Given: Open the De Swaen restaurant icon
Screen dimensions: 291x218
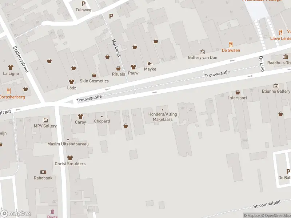Looking at the screenshot, I should [231, 44].
